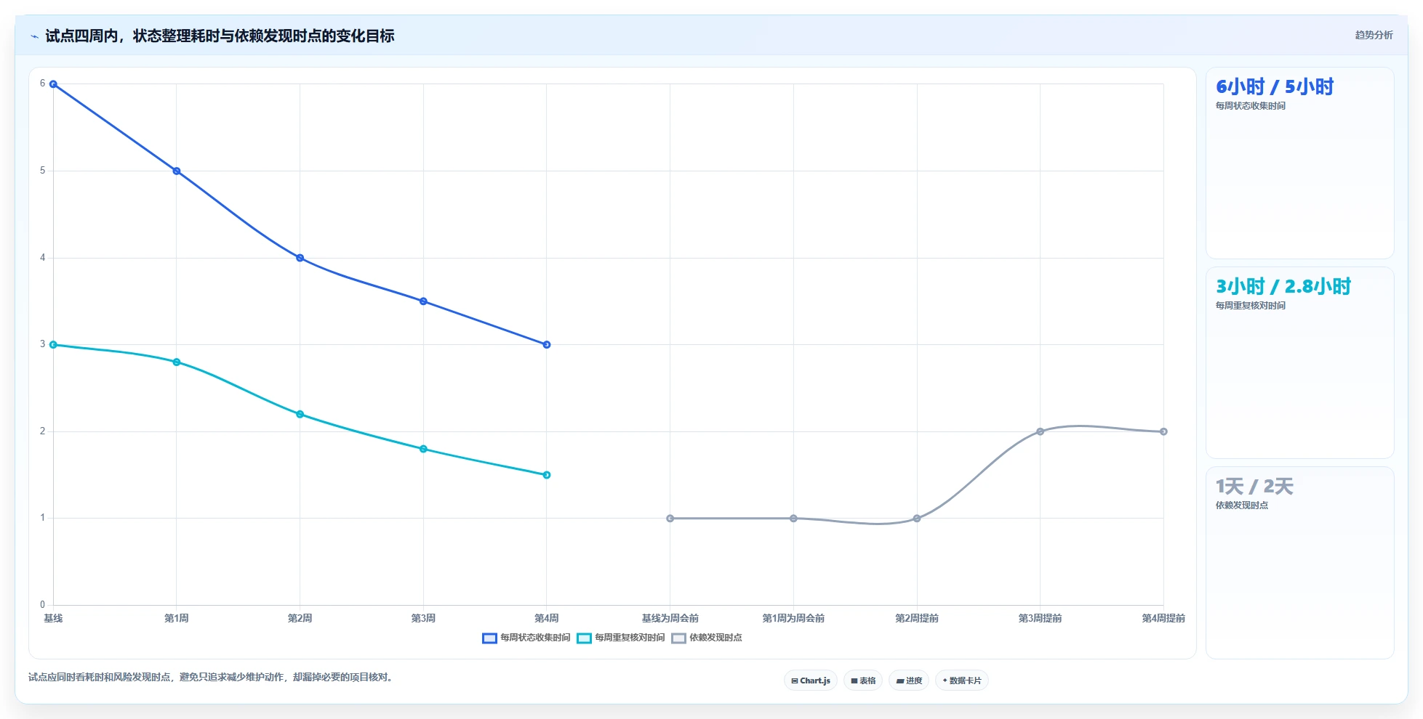Select the Chart.js pill button

pos(811,681)
